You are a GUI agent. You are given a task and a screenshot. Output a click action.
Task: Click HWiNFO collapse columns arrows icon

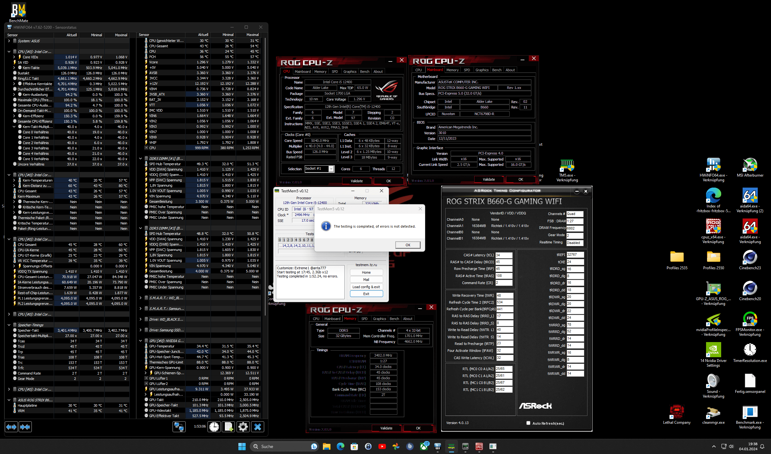[x=25, y=427]
